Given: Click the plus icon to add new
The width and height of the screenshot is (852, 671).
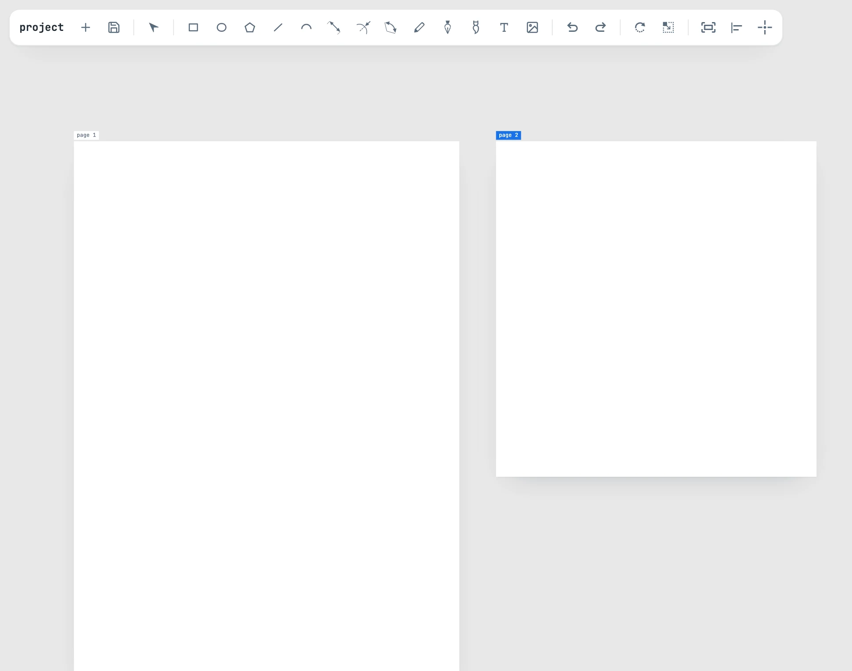Looking at the screenshot, I should point(86,27).
